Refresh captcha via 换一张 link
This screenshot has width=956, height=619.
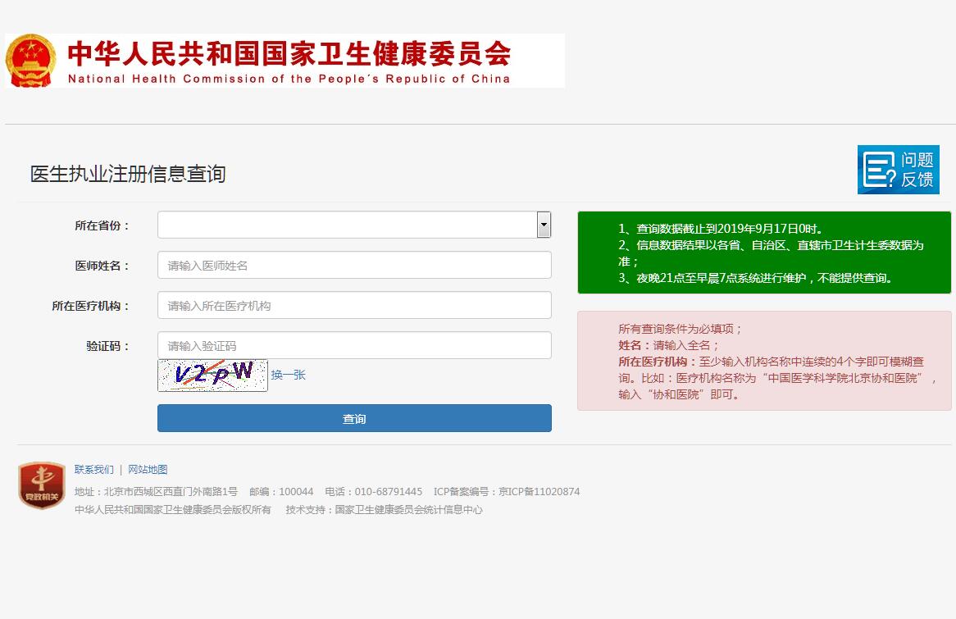289,375
